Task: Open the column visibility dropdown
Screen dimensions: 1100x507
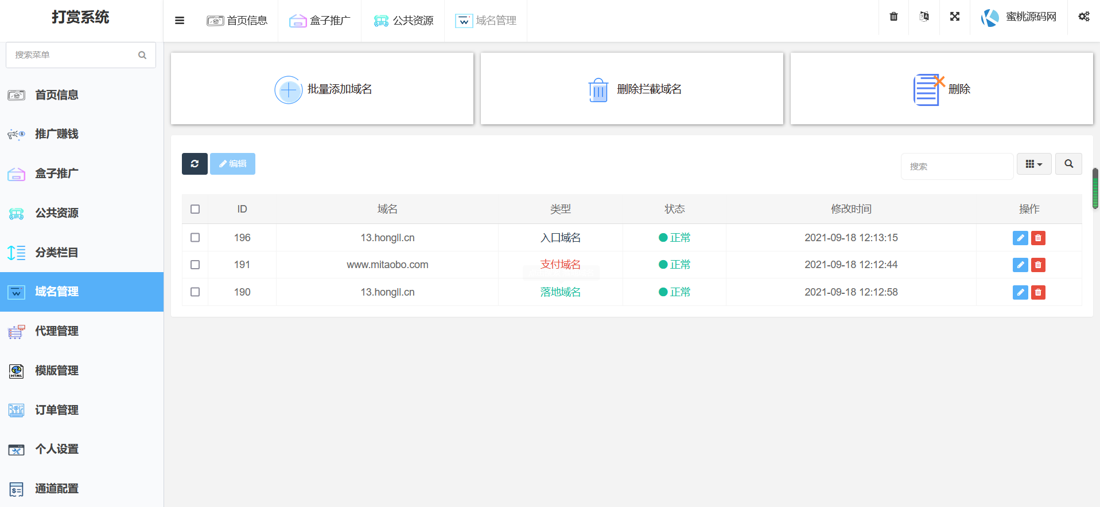Action: point(1033,164)
